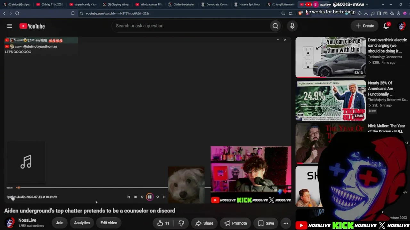The image size is (410, 230).
Task: Open the NossLive channel name link
Action: pos(27,220)
